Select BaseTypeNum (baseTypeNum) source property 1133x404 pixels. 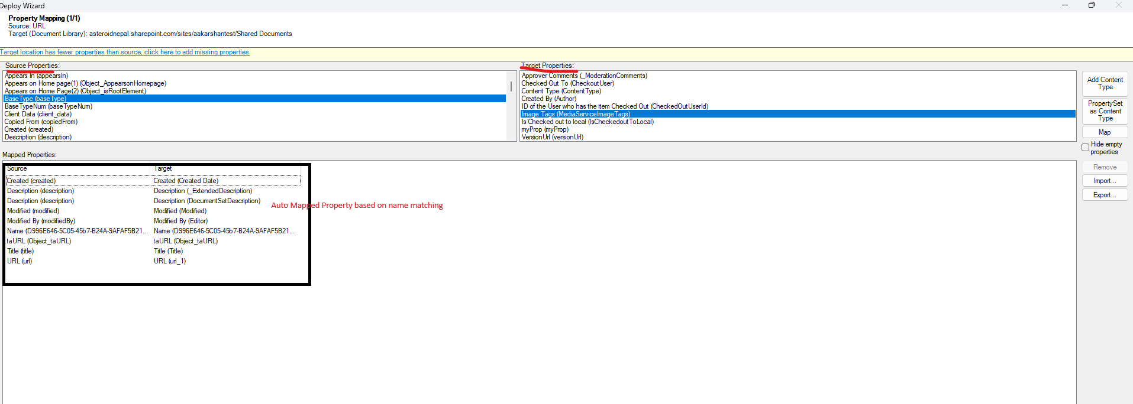coord(254,106)
